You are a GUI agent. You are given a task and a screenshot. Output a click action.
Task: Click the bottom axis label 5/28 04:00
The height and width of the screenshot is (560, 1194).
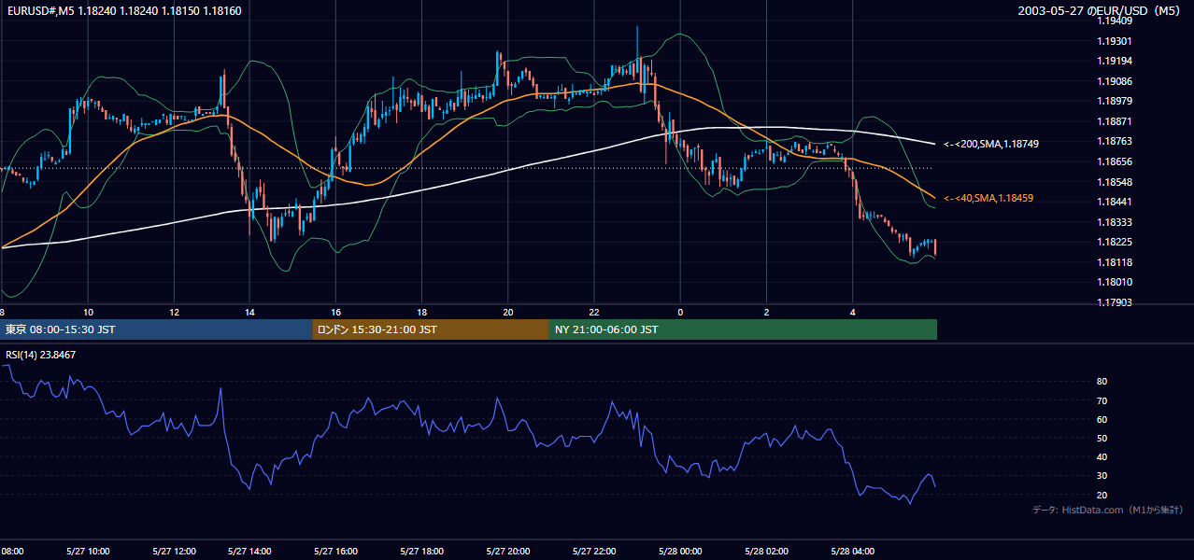tap(852, 551)
